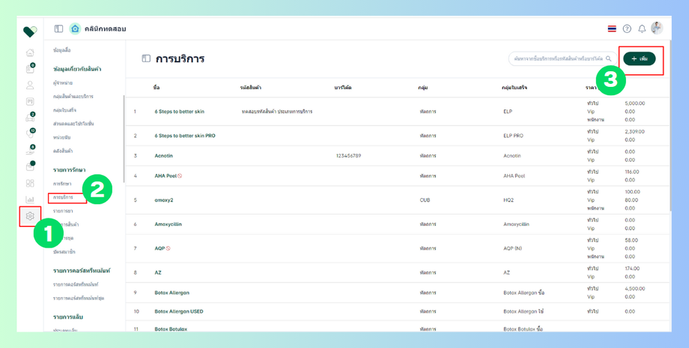The width and height of the screenshot is (689, 348).
Task: Open the four-squares grid icon in sidebar
Action: coord(30,183)
